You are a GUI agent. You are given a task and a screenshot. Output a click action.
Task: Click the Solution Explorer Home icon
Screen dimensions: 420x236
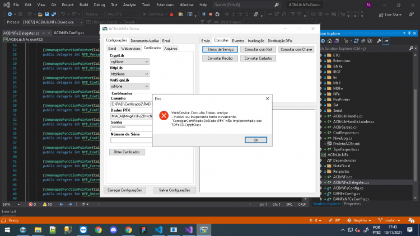[x=329, y=41]
